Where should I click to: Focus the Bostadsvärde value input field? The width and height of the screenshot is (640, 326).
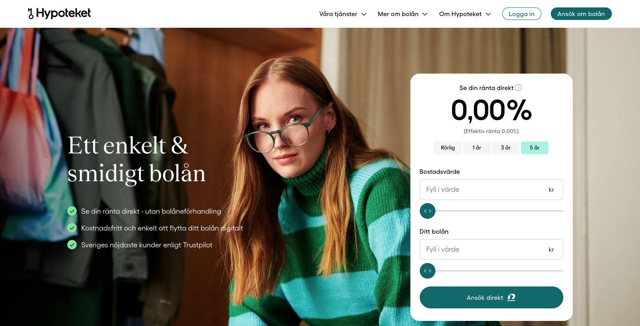[x=491, y=189]
